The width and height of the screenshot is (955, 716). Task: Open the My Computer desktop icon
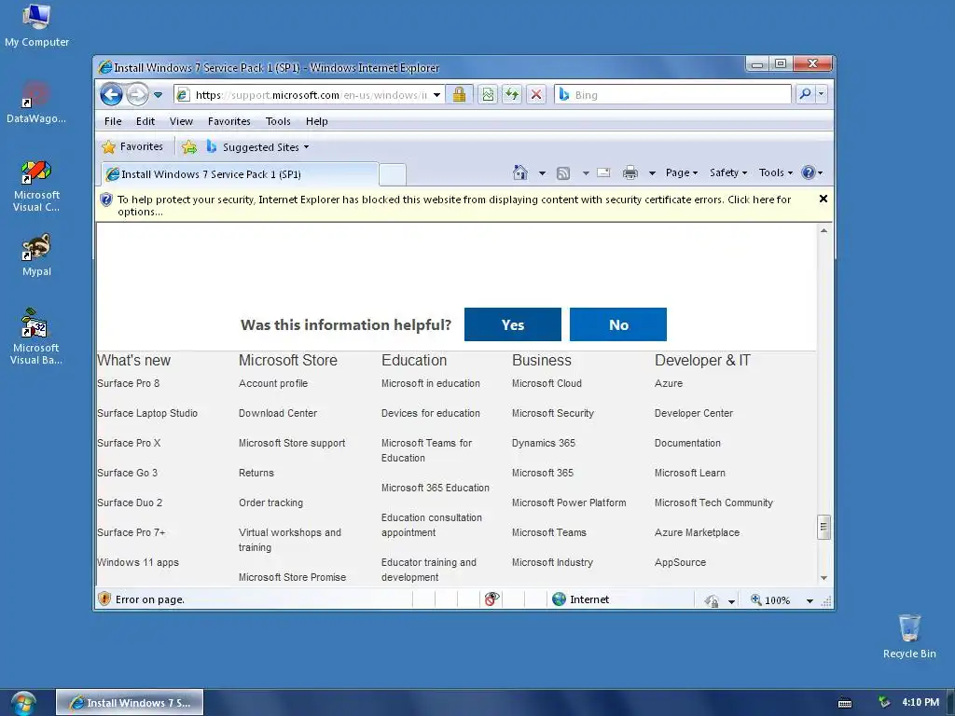tap(36, 25)
